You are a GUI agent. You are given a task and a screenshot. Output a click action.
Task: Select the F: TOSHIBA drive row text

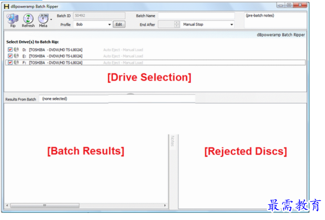coord(52,62)
